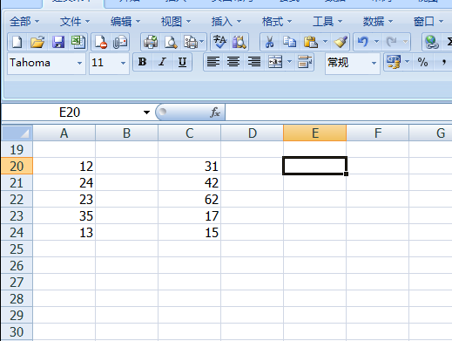Screen dimensions: 452x341
Task: Click the formula bar input field
Action: pos(339,113)
